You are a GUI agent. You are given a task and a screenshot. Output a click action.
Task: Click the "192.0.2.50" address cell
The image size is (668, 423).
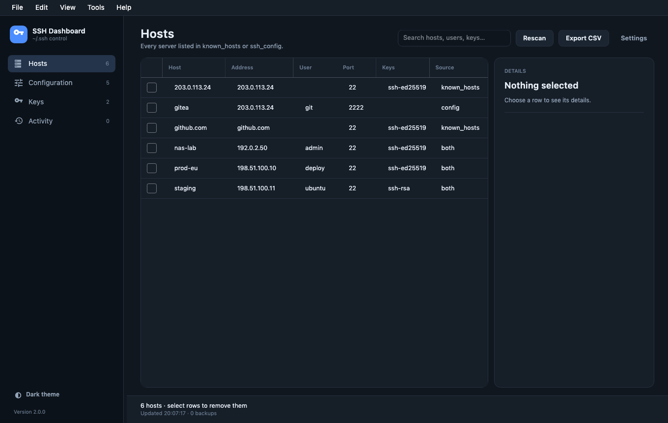[x=252, y=148]
